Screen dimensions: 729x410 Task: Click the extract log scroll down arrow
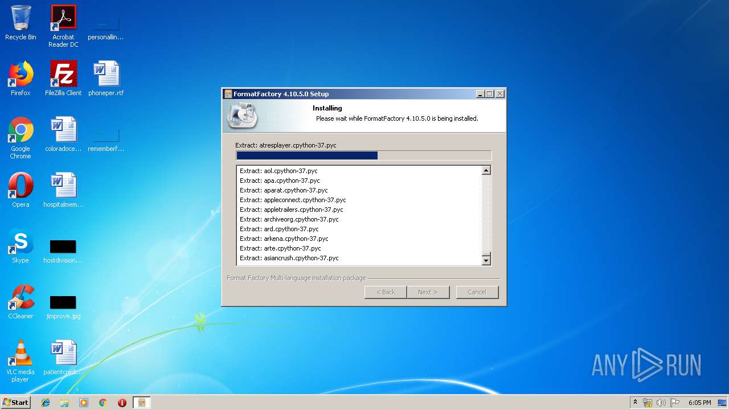coord(486,260)
